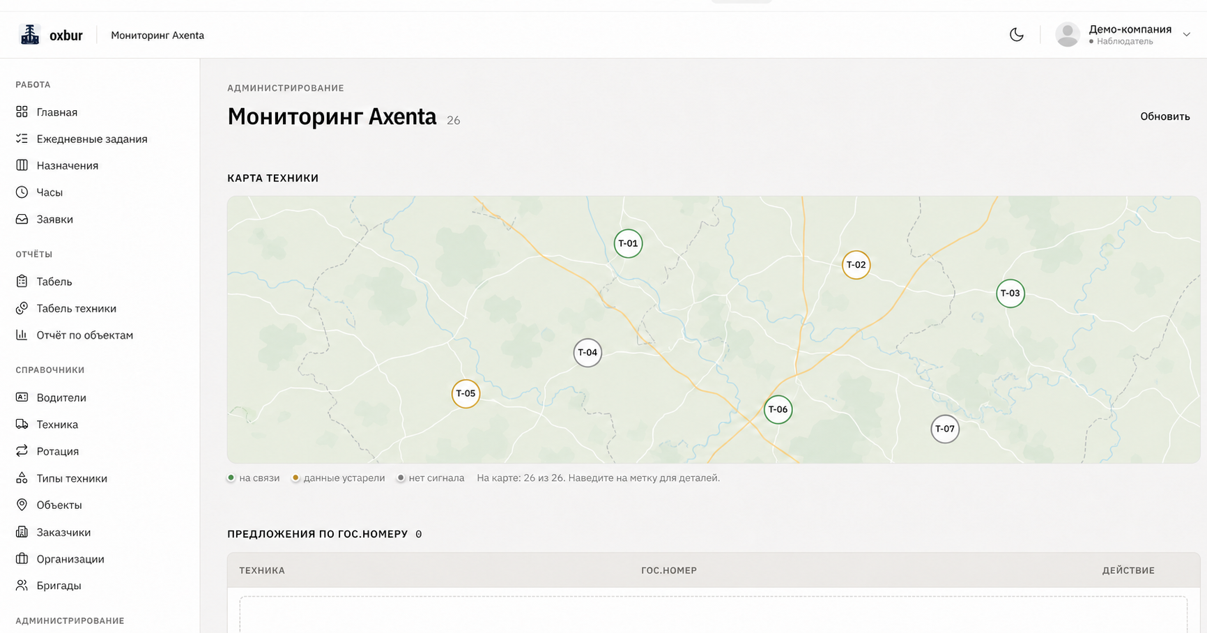Open Ежедневные задания checklist icon
This screenshot has height=633, width=1207.
22,139
